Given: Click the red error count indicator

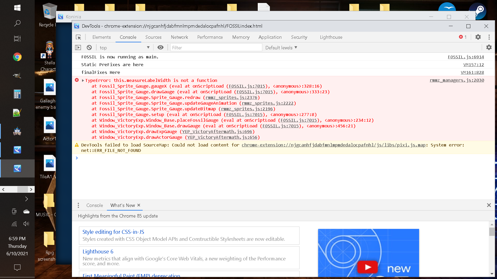Looking at the screenshot, I should pyautogui.click(x=463, y=37).
